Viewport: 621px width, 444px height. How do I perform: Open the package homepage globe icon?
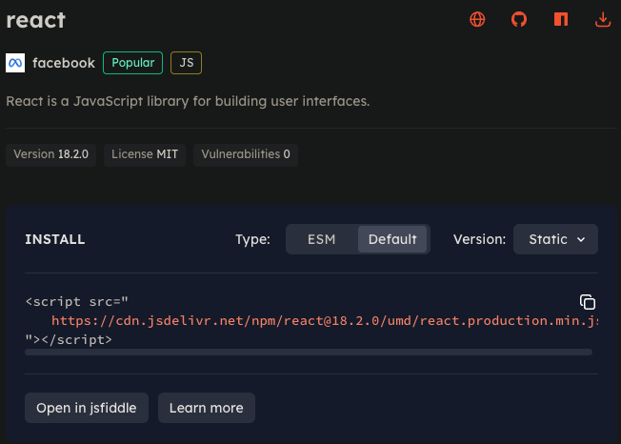tap(477, 19)
